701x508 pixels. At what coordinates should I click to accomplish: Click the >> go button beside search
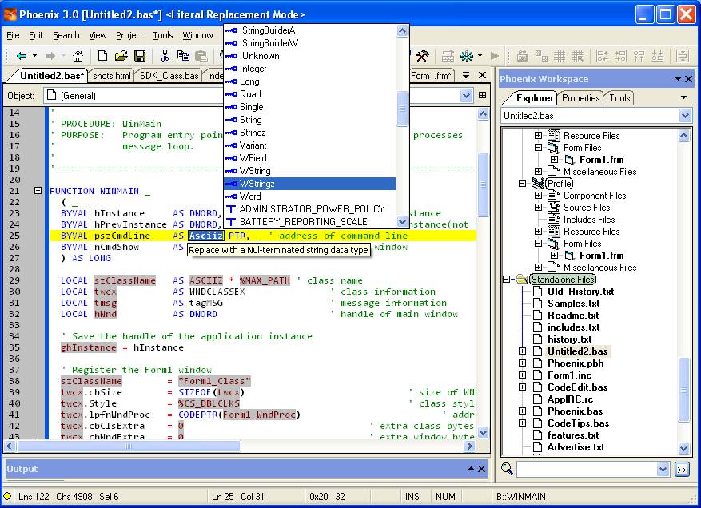coord(682,470)
